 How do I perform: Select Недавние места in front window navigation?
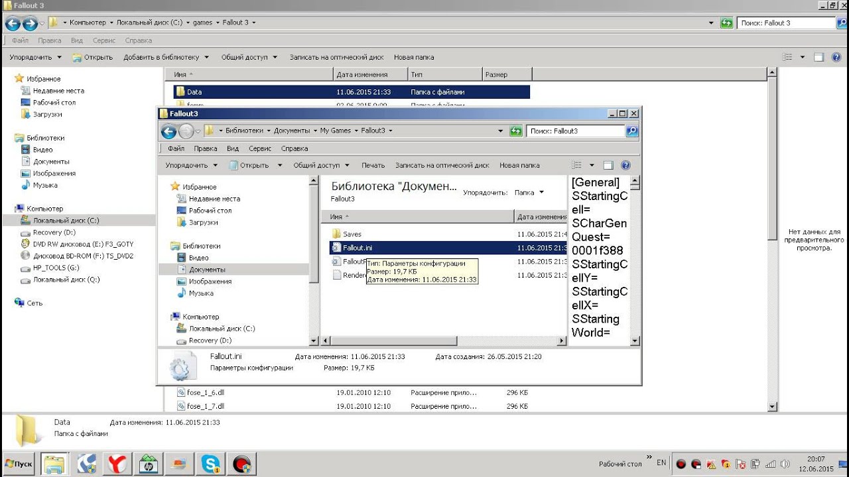tap(208, 199)
